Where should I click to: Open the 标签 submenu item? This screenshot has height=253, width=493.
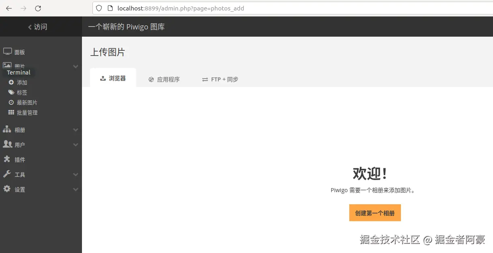[x=22, y=93]
